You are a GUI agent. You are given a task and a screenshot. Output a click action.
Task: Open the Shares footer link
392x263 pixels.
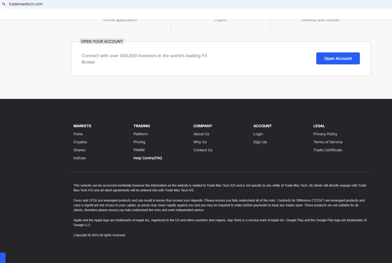[x=79, y=150]
